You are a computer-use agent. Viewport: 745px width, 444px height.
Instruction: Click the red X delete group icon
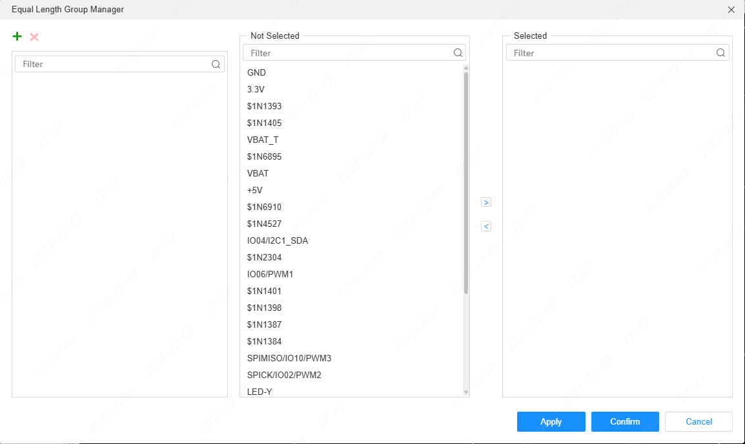(34, 37)
